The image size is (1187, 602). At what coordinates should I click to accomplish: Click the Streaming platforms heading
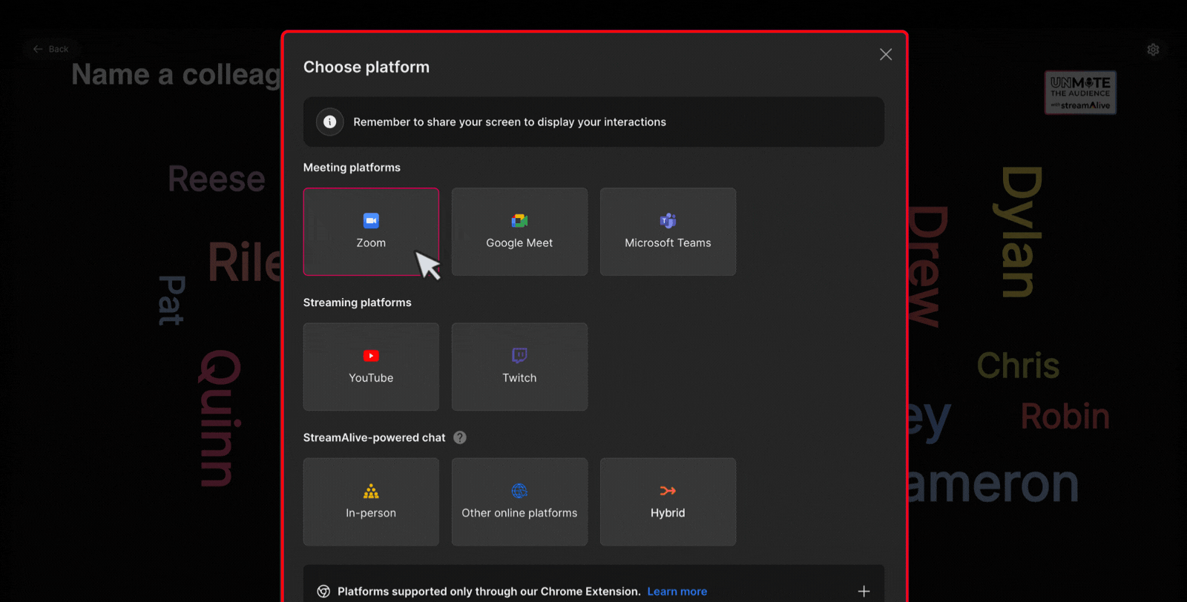click(357, 302)
